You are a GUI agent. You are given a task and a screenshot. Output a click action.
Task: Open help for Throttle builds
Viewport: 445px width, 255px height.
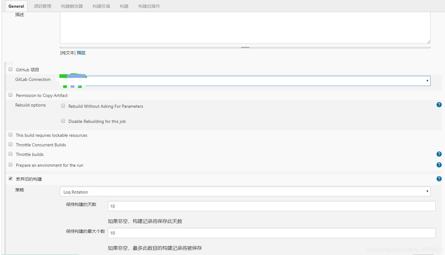439,154
